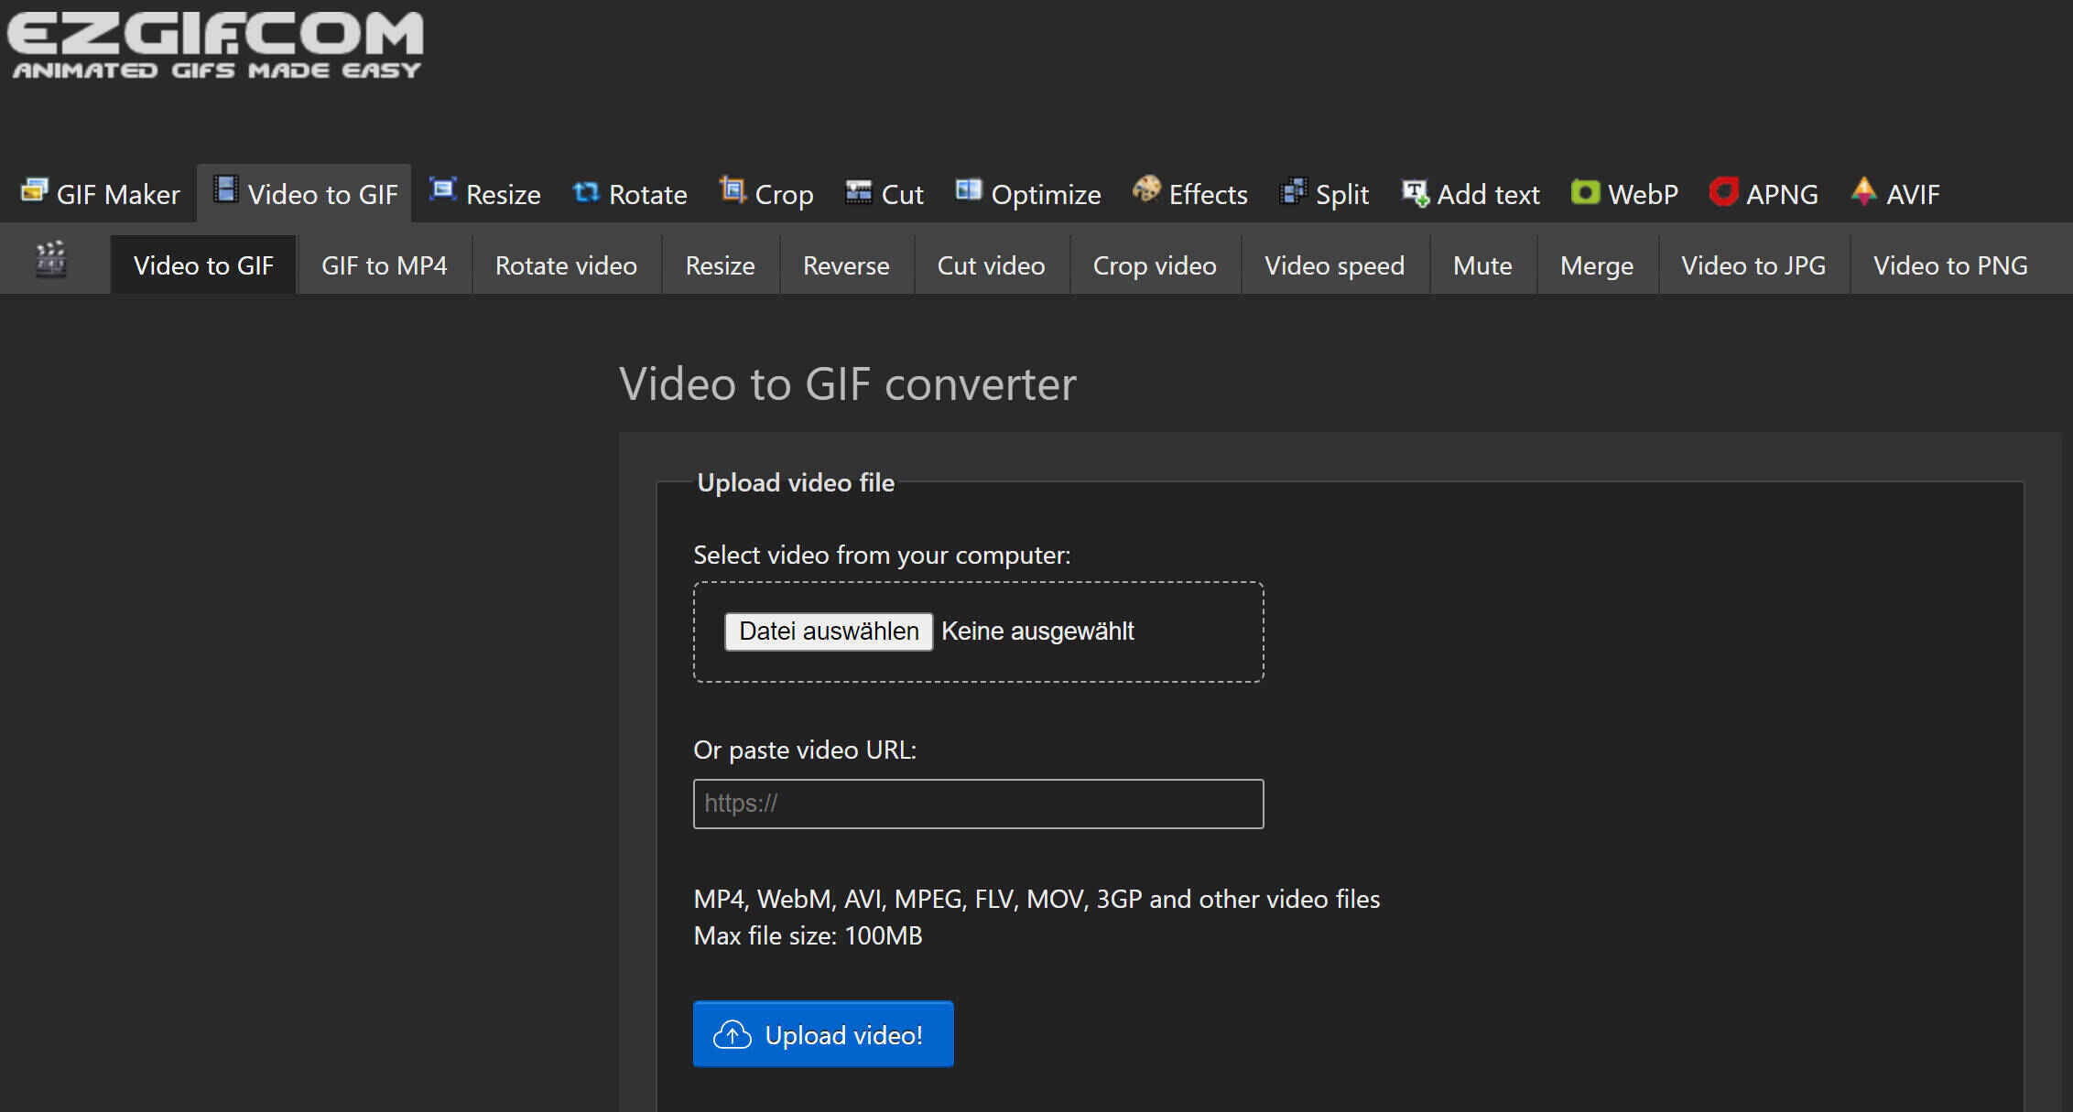Screen dimensions: 2073x1112
Task: Click the 'Max file size: 100MB' text
Action: 808,935
